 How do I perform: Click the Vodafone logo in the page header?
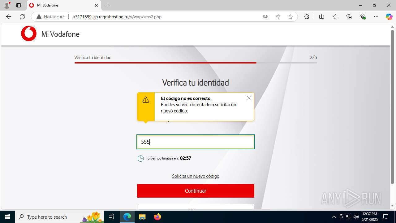tap(29, 33)
